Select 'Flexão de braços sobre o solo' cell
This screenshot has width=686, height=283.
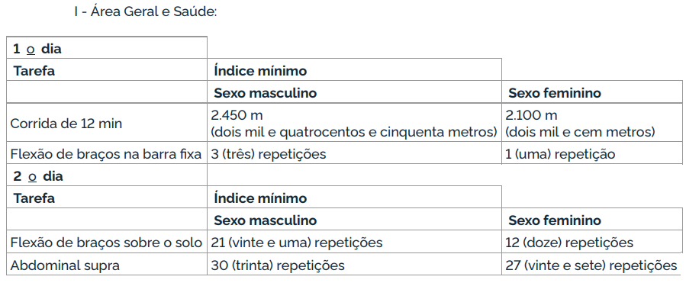(x=106, y=243)
